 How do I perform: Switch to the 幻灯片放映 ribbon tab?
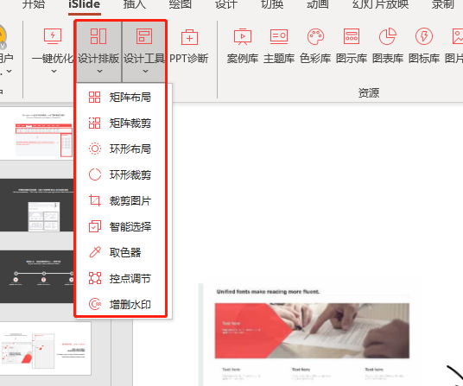coord(380,4)
